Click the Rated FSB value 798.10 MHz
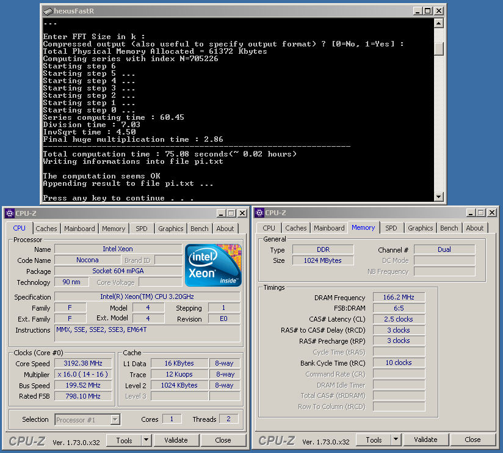The width and height of the screenshot is (503, 453). pyautogui.click(x=83, y=396)
